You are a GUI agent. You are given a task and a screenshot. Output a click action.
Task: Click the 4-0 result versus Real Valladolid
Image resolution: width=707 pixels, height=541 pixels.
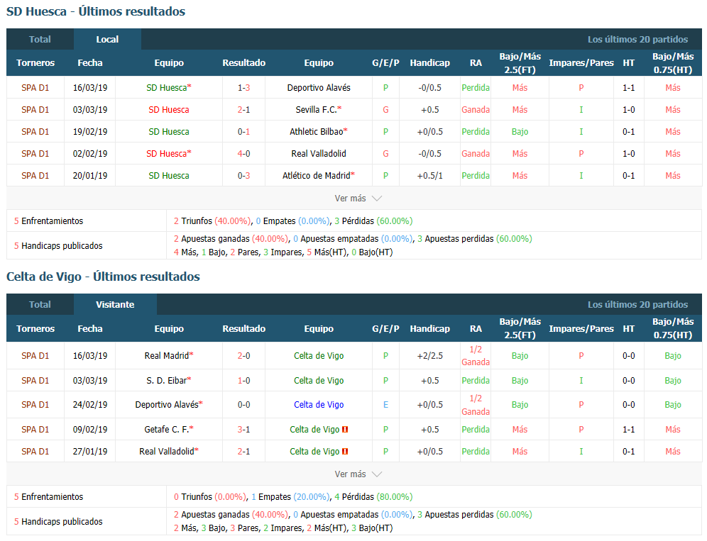click(244, 154)
